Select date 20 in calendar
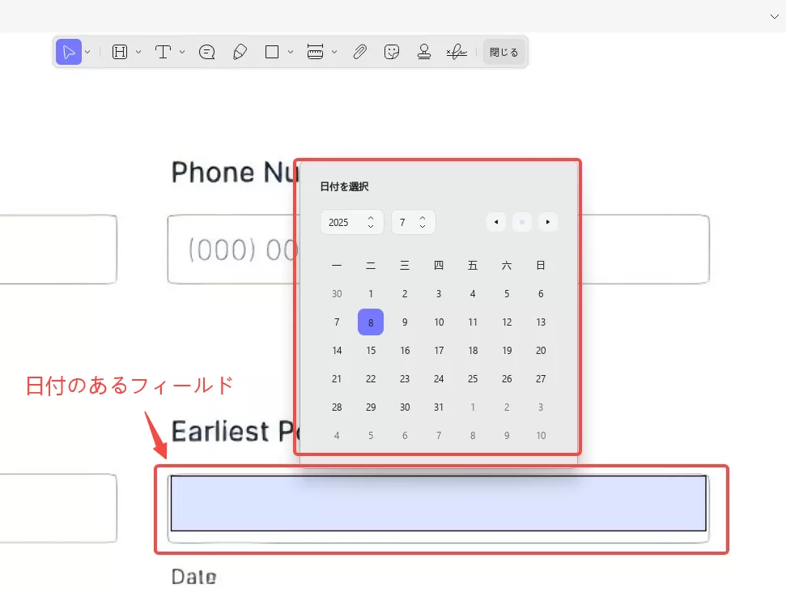The height and width of the screenshot is (597, 786). [x=541, y=351]
